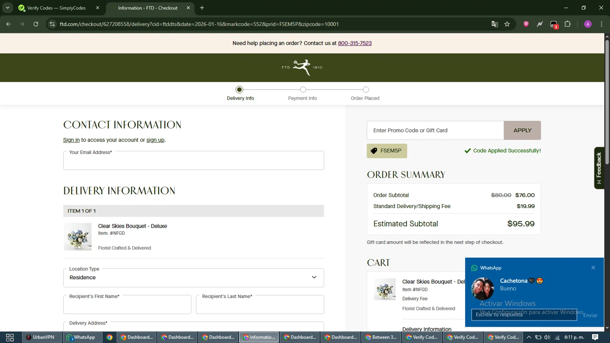Open the Between 3... taskbar window
The image size is (610, 343).
[x=381, y=337]
